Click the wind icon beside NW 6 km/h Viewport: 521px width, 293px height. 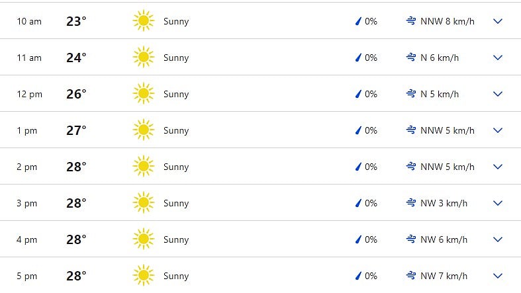click(x=411, y=239)
